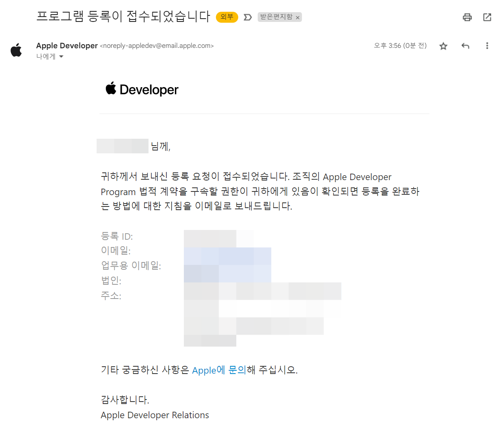The height and width of the screenshot is (432, 500).
Task: Remove the 받은편지함 label with x
Action: (x=297, y=17)
